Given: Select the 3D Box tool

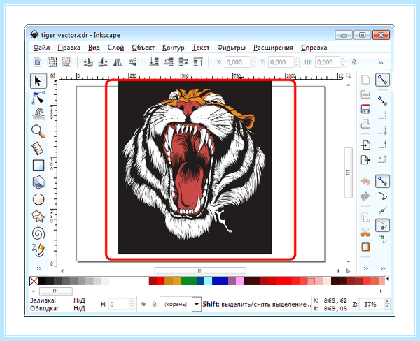Looking at the screenshot, I should [x=38, y=182].
